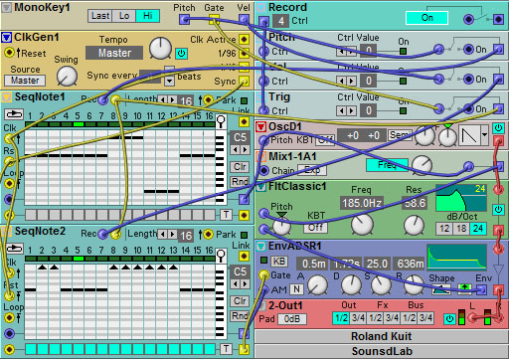509x359 pixels.
Task: Select MonoKey1 Lo priority mode
Action: click(124, 16)
